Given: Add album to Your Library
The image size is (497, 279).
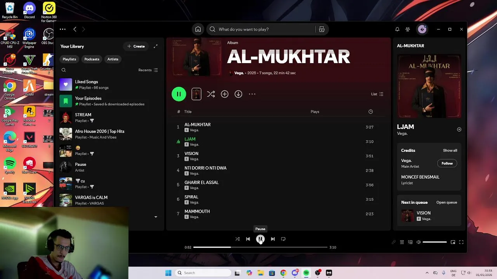Looking at the screenshot, I should click(x=225, y=94).
